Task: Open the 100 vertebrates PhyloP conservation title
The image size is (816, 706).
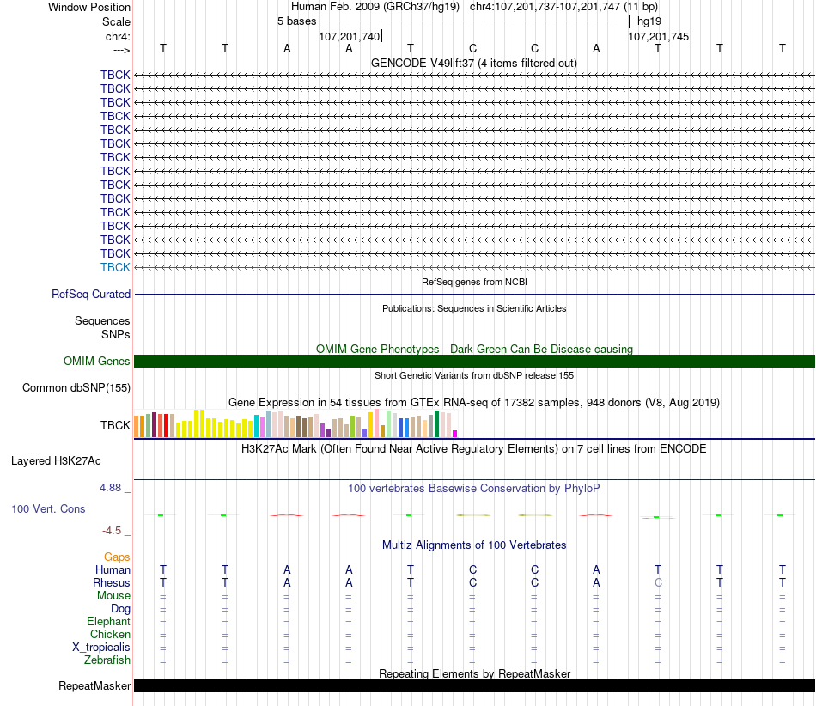Action: (x=473, y=488)
